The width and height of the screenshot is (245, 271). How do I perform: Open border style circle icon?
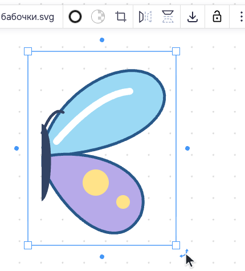coord(75,17)
